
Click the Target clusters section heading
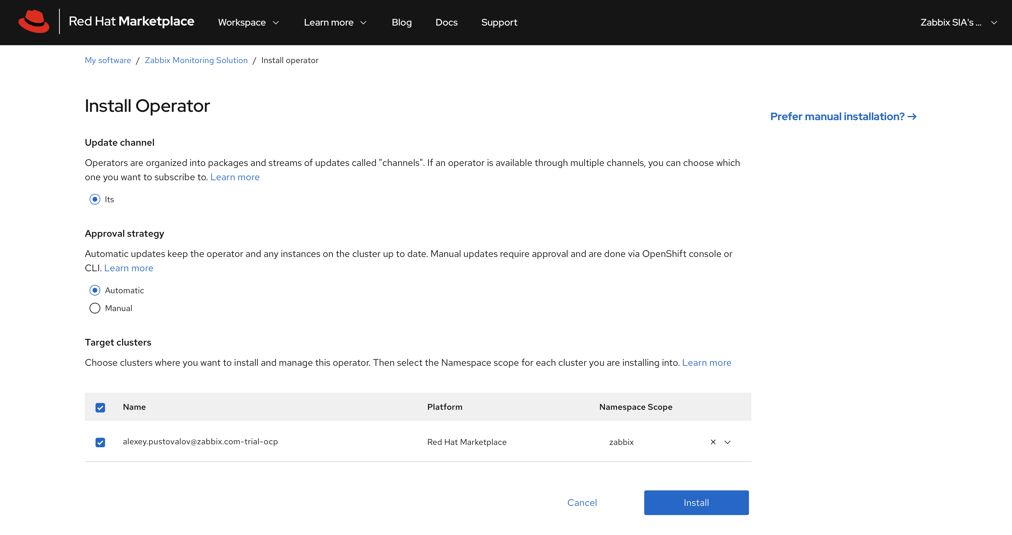pyautogui.click(x=118, y=342)
